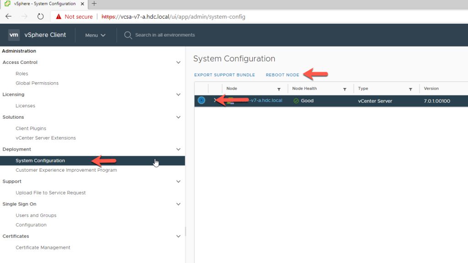Screen dimensions: 468x263
Task: Click the Type column header
Action: click(363, 89)
